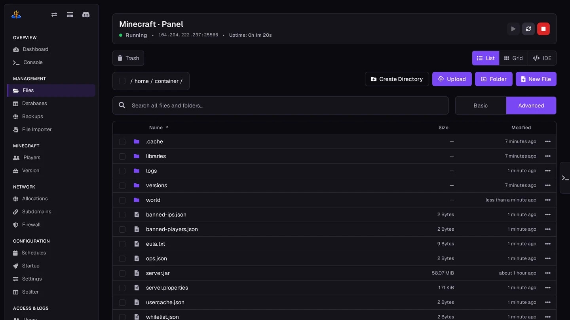Open the Trash

(128, 58)
